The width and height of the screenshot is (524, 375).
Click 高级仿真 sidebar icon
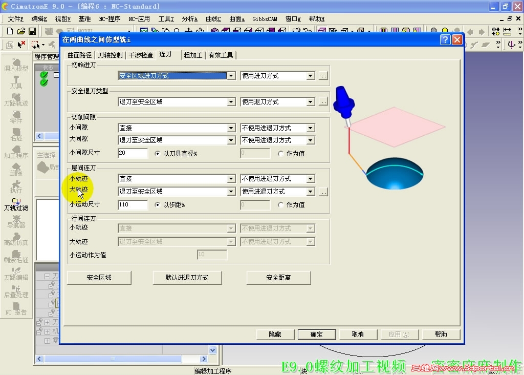(16, 239)
